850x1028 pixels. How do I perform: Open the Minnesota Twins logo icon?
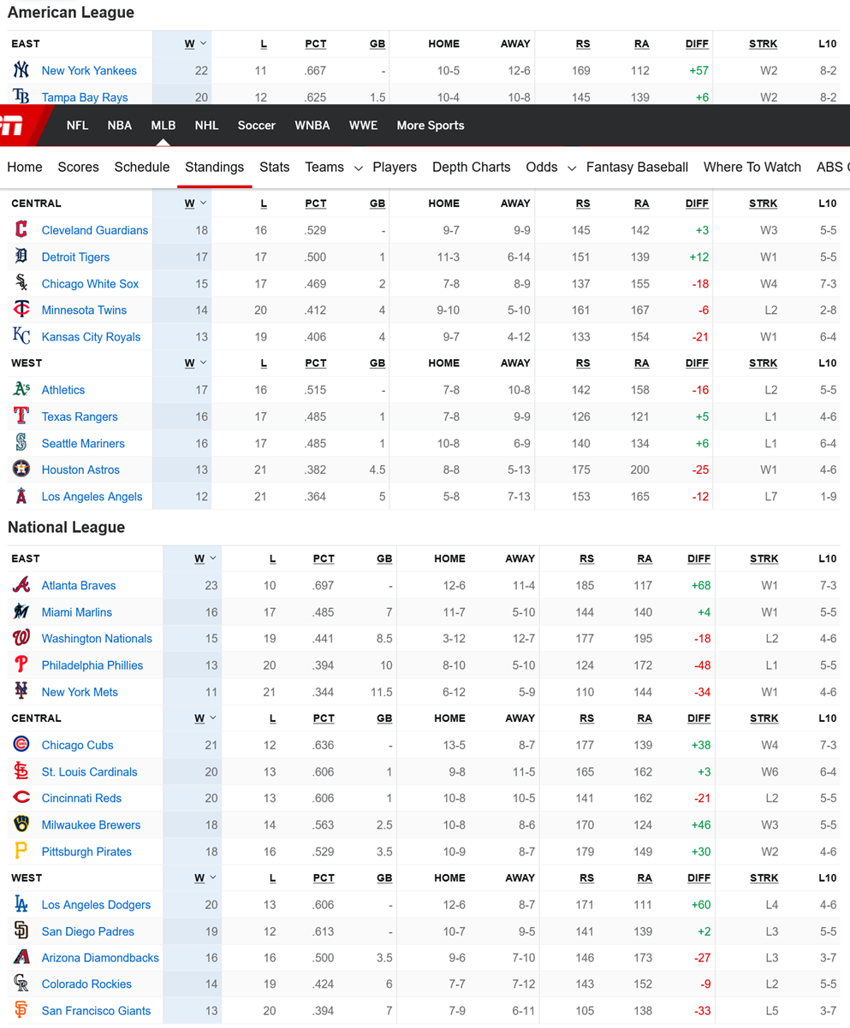coord(21,310)
